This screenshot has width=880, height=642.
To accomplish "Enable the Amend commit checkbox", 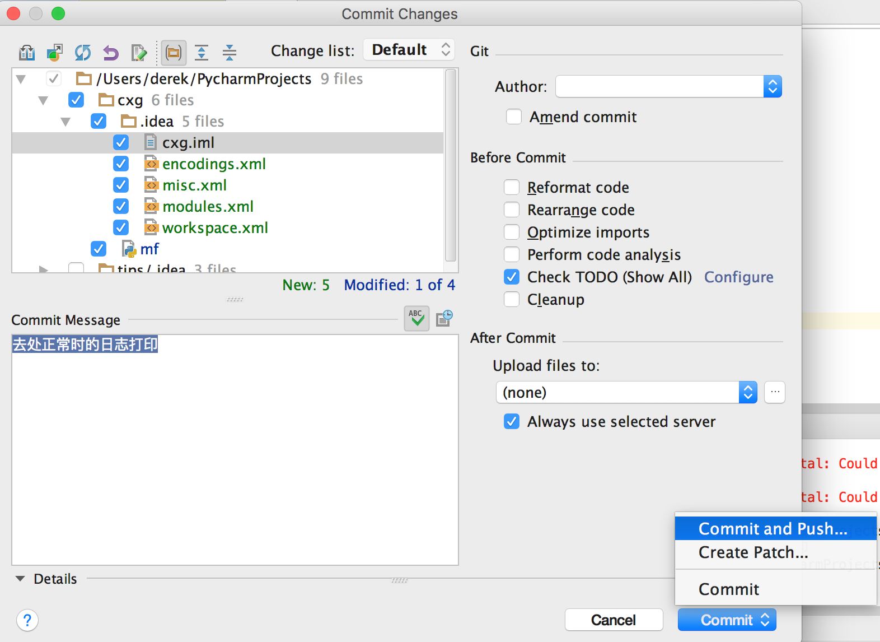I will tap(514, 117).
